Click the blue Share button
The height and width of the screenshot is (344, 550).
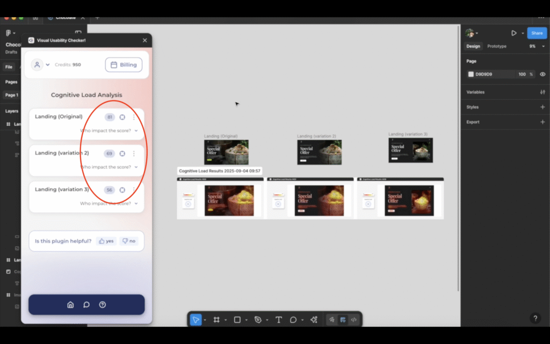click(537, 33)
